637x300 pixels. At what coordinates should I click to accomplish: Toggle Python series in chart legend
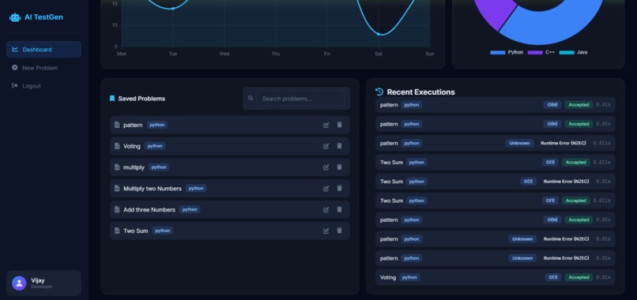(x=507, y=52)
